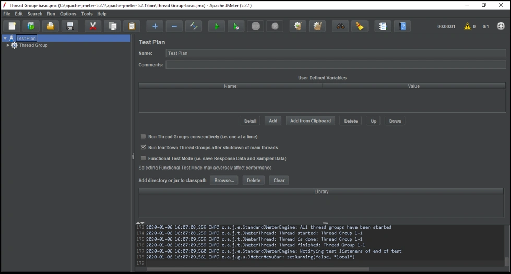The width and height of the screenshot is (511, 274).
Task: Open the Options menu
Action: tap(68, 14)
